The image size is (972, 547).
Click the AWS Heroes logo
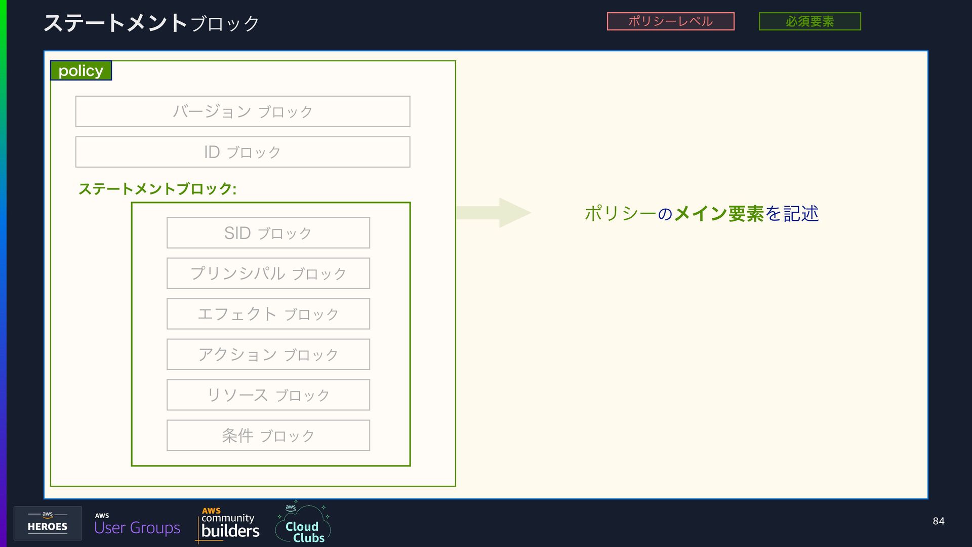[x=48, y=523]
